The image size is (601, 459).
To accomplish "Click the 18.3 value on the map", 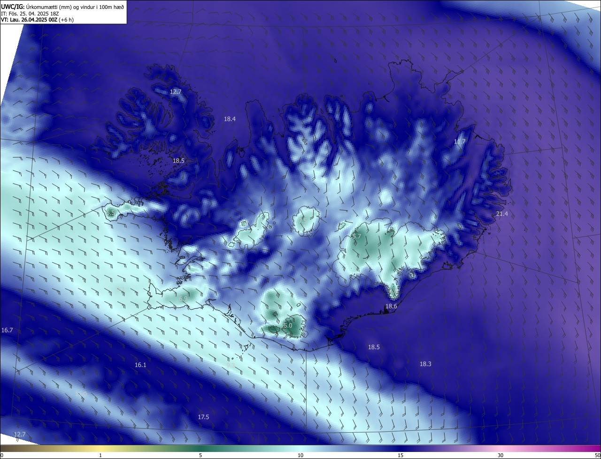I will coord(425,364).
